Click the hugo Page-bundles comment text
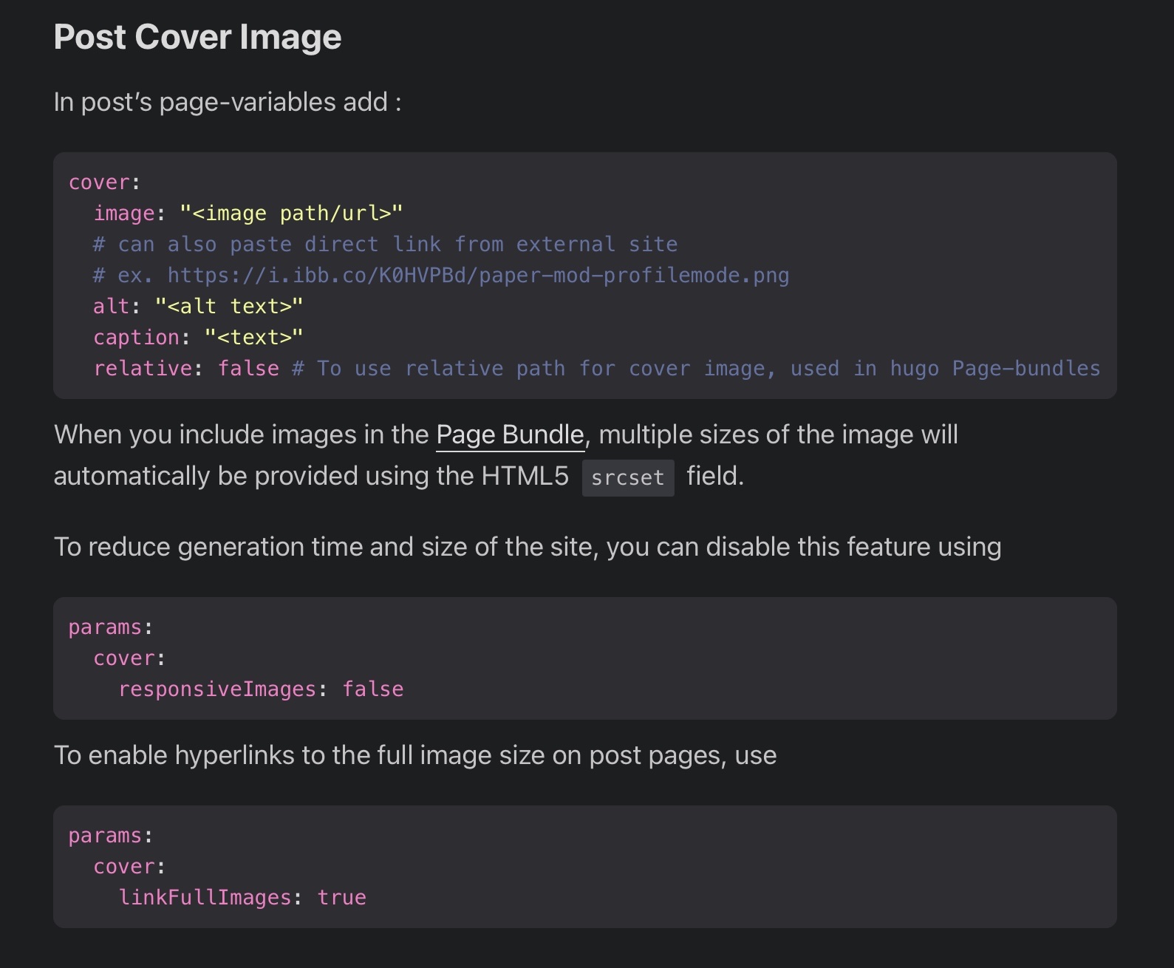The width and height of the screenshot is (1174, 968). coord(994,369)
